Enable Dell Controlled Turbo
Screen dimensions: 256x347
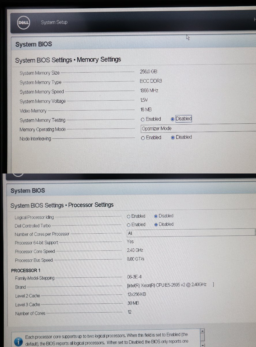[129, 225]
